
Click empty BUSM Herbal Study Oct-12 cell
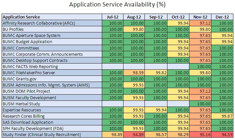(x=178, y=104)
